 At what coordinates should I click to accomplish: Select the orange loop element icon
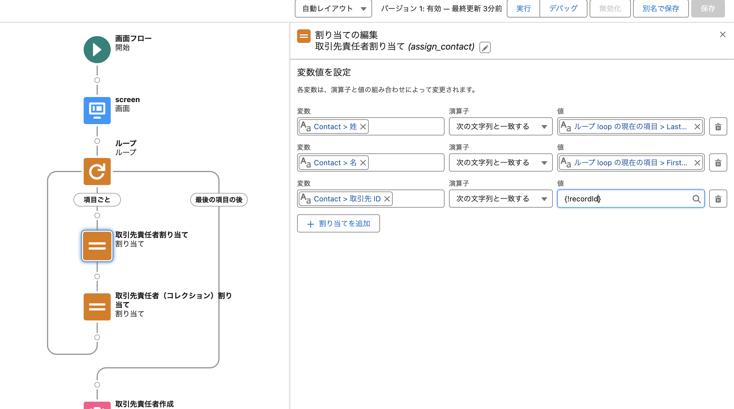click(97, 171)
